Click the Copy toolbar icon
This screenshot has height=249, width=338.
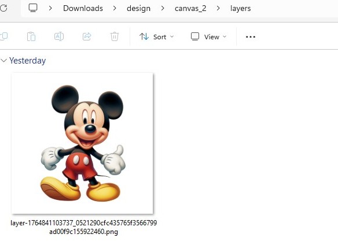(x=3, y=36)
